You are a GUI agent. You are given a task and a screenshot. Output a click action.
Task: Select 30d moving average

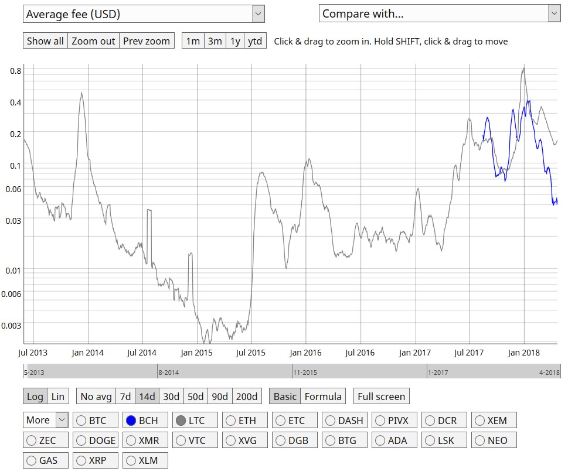tap(171, 397)
